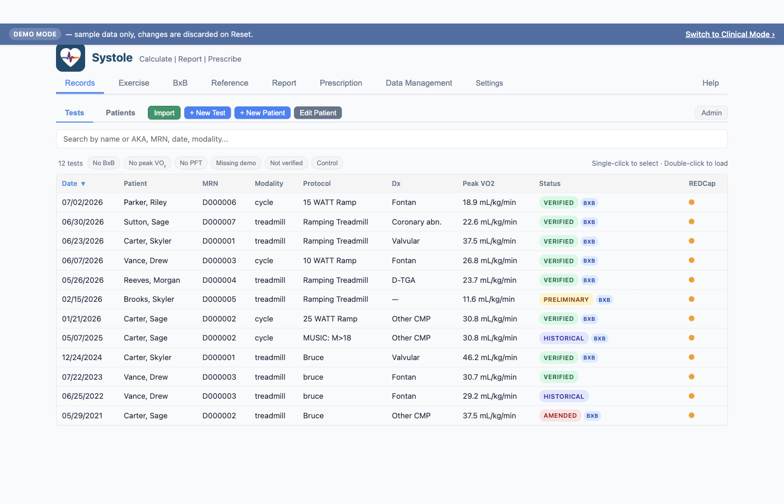The height and width of the screenshot is (504, 784).
Task: Open the Help tab
Action: pos(711,83)
